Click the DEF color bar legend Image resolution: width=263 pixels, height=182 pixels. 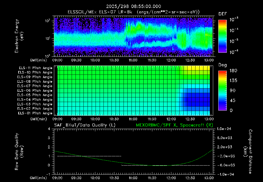tap(222, 36)
